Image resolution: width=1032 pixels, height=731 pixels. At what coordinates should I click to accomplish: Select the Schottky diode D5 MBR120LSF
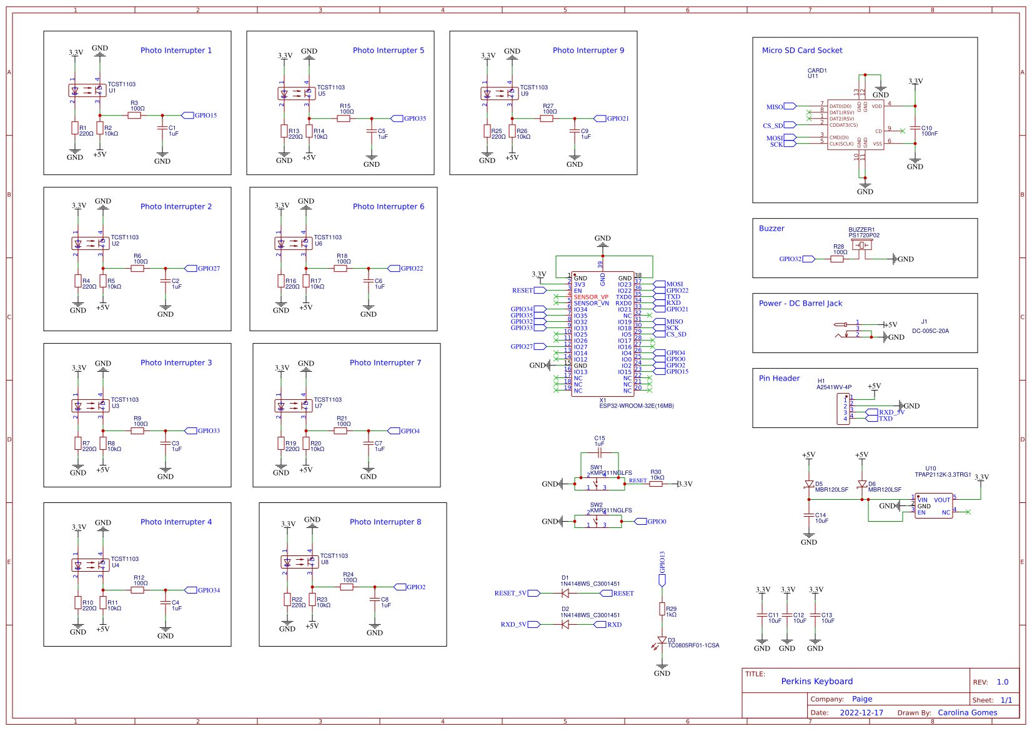pos(810,484)
